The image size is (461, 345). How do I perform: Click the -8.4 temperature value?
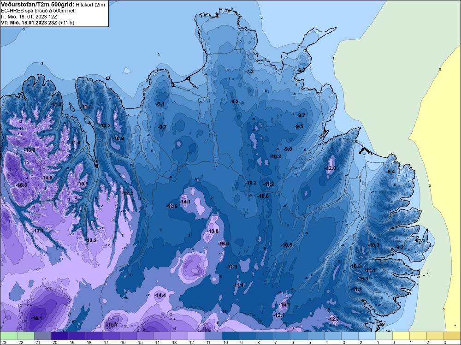coord(390,172)
